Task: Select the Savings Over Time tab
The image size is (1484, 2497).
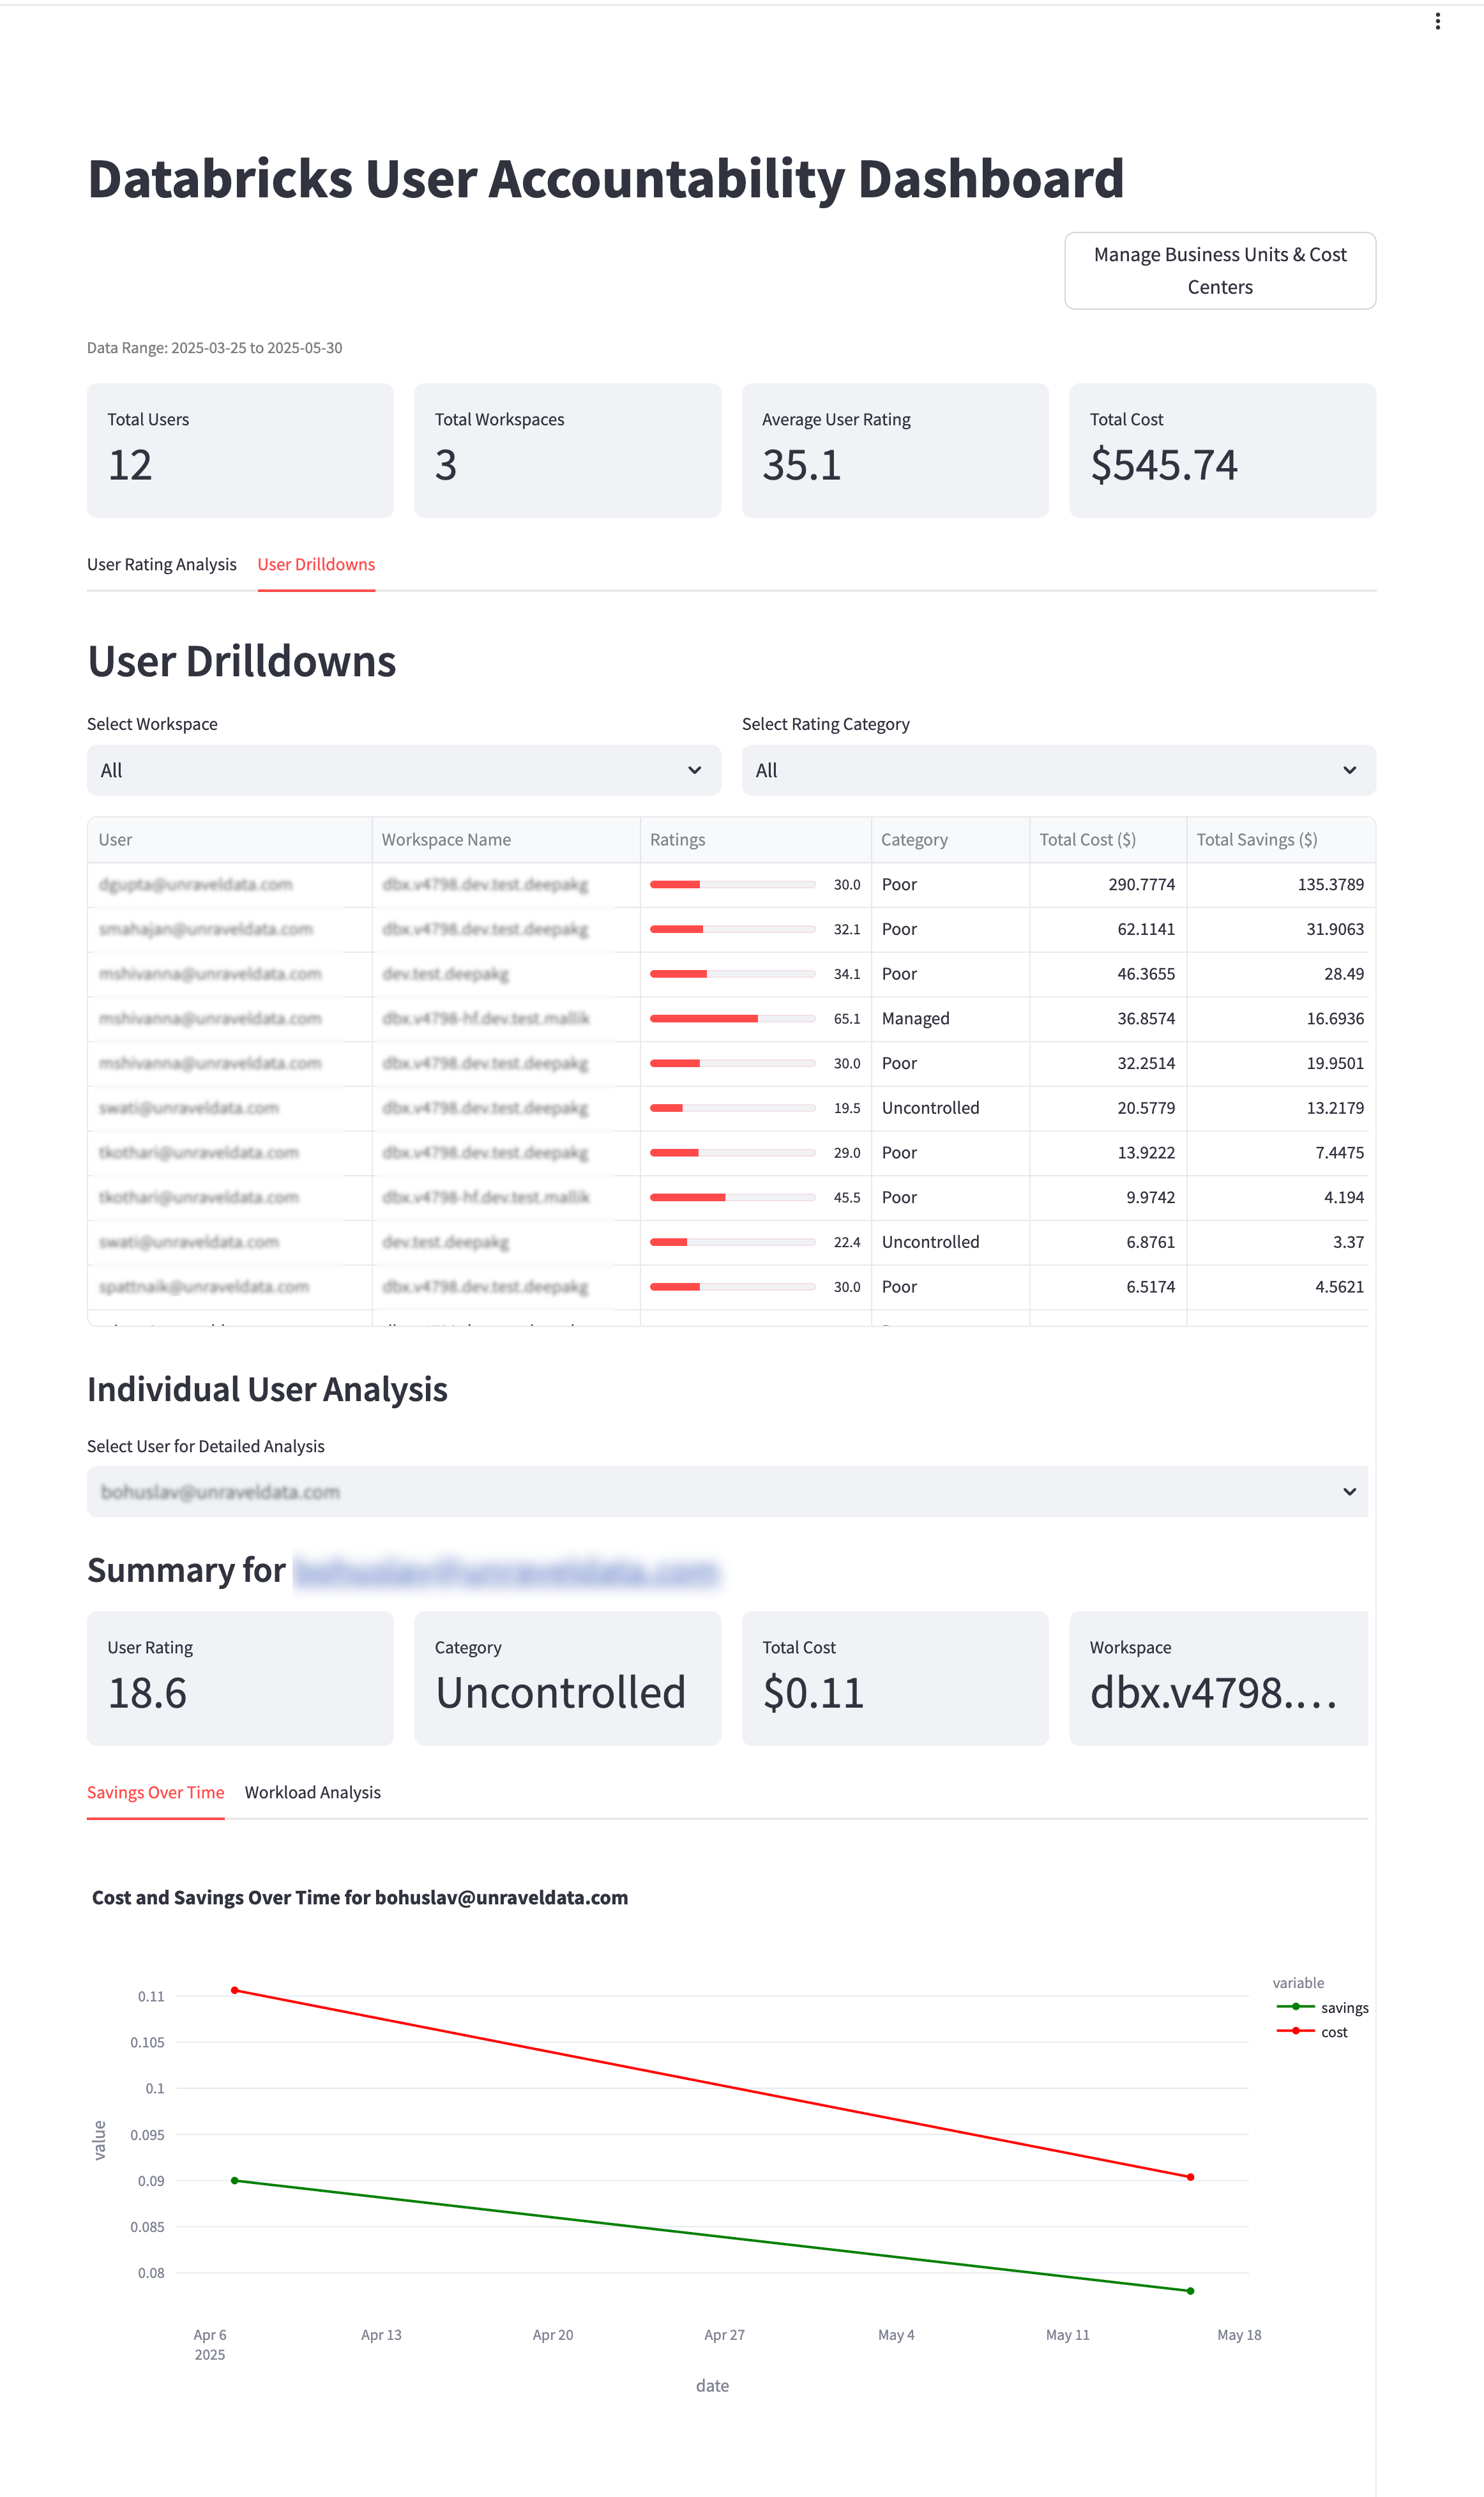Action: [155, 1792]
